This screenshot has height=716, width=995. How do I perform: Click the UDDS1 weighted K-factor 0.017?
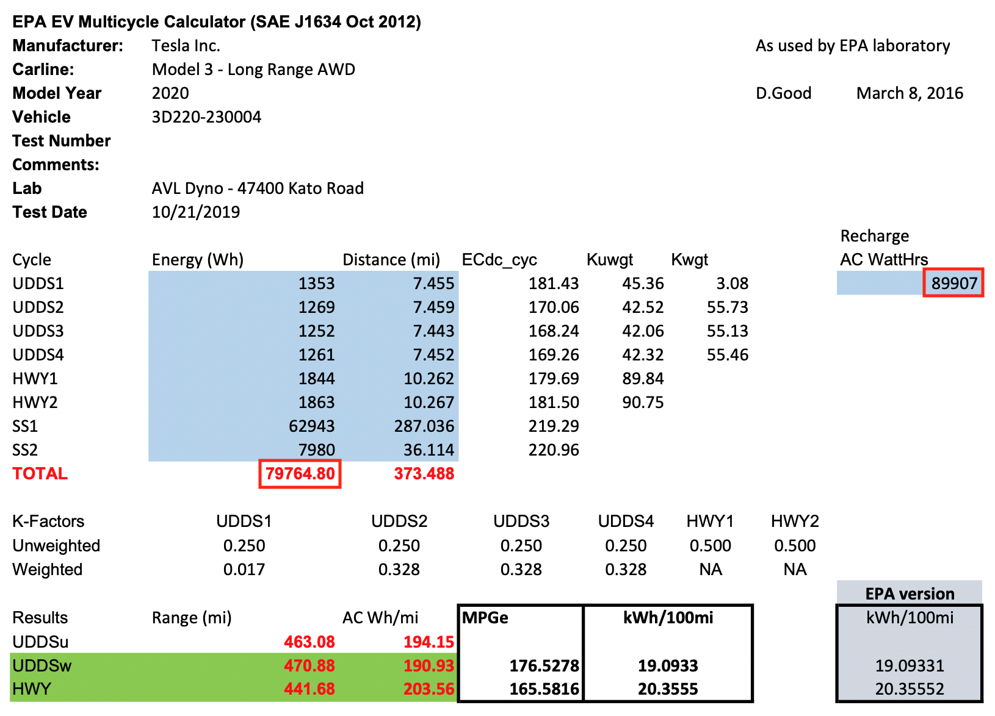coord(244,570)
